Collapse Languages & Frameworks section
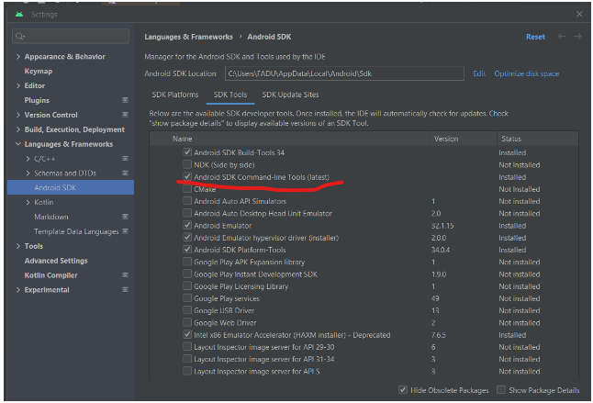The height and width of the screenshot is (403, 593). (18, 143)
